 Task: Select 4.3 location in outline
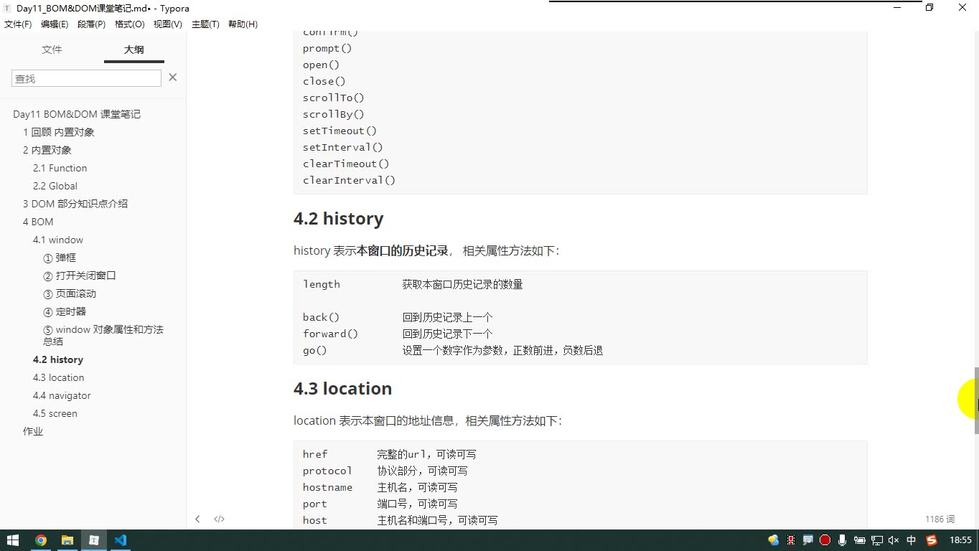tap(59, 377)
